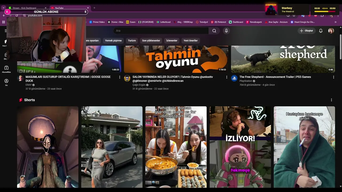Play The Free Shepherd video thumbnail

coord(283,59)
